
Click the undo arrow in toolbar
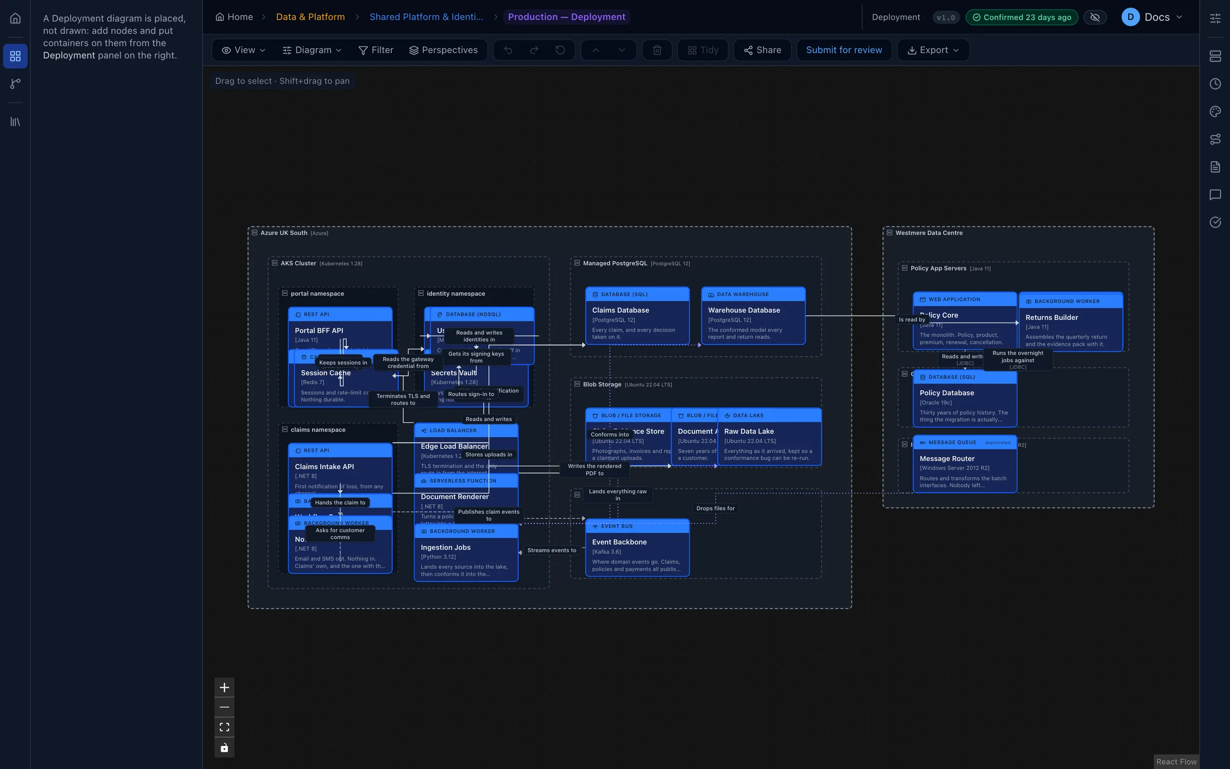[x=508, y=50]
